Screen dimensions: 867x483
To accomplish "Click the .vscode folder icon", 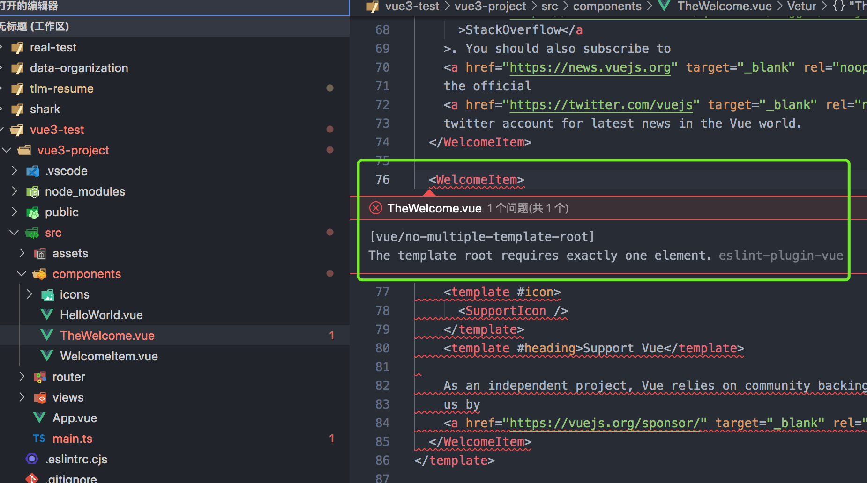I will pos(32,171).
